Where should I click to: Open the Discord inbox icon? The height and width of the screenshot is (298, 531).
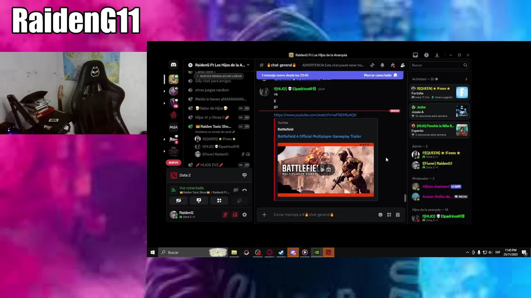tap(415, 55)
